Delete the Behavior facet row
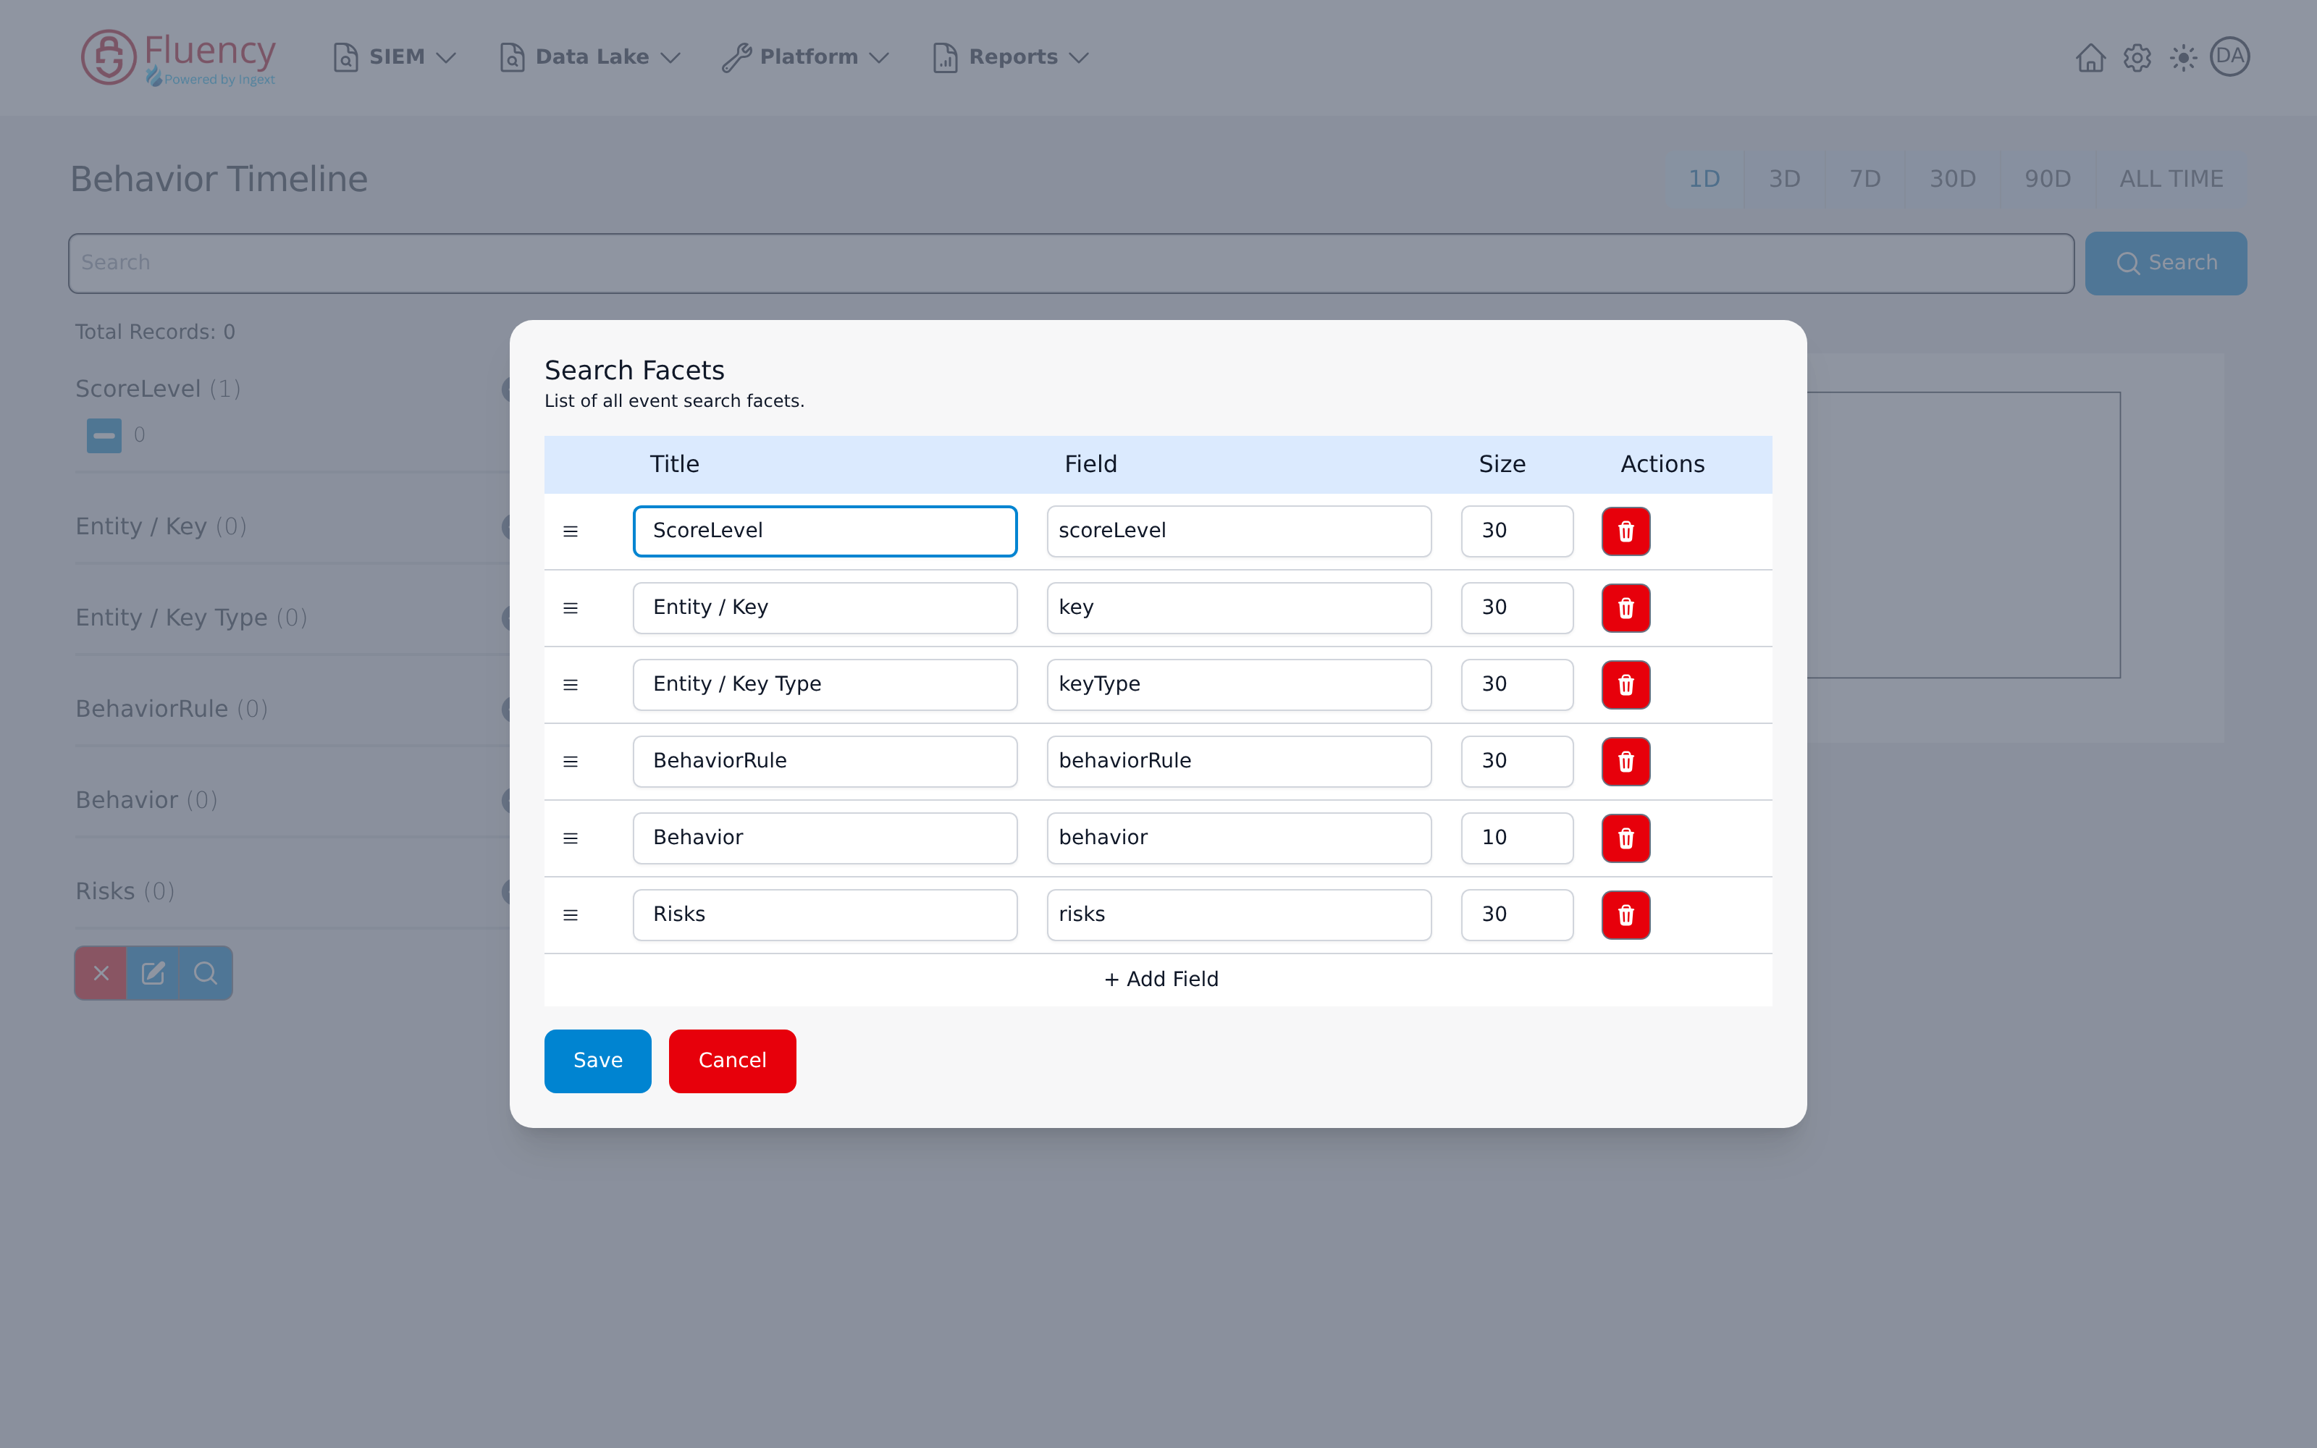Screen dimensions: 2317x1448 click(1626, 838)
